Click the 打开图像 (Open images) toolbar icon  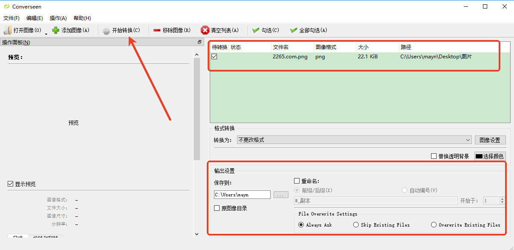[x=8, y=30]
